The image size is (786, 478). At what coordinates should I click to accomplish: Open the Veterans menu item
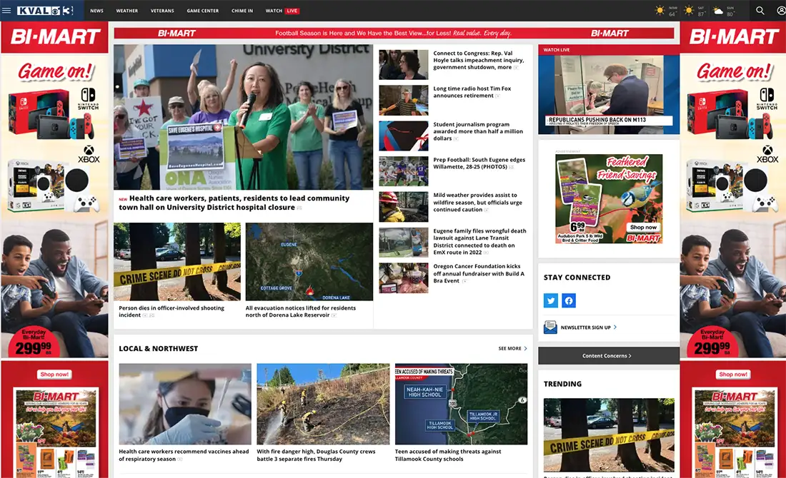[x=162, y=11]
